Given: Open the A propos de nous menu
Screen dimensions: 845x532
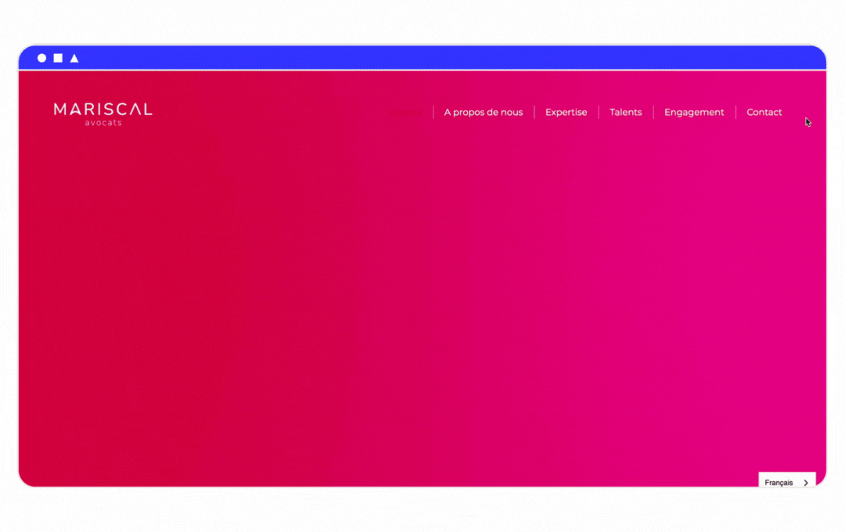Looking at the screenshot, I should point(484,112).
